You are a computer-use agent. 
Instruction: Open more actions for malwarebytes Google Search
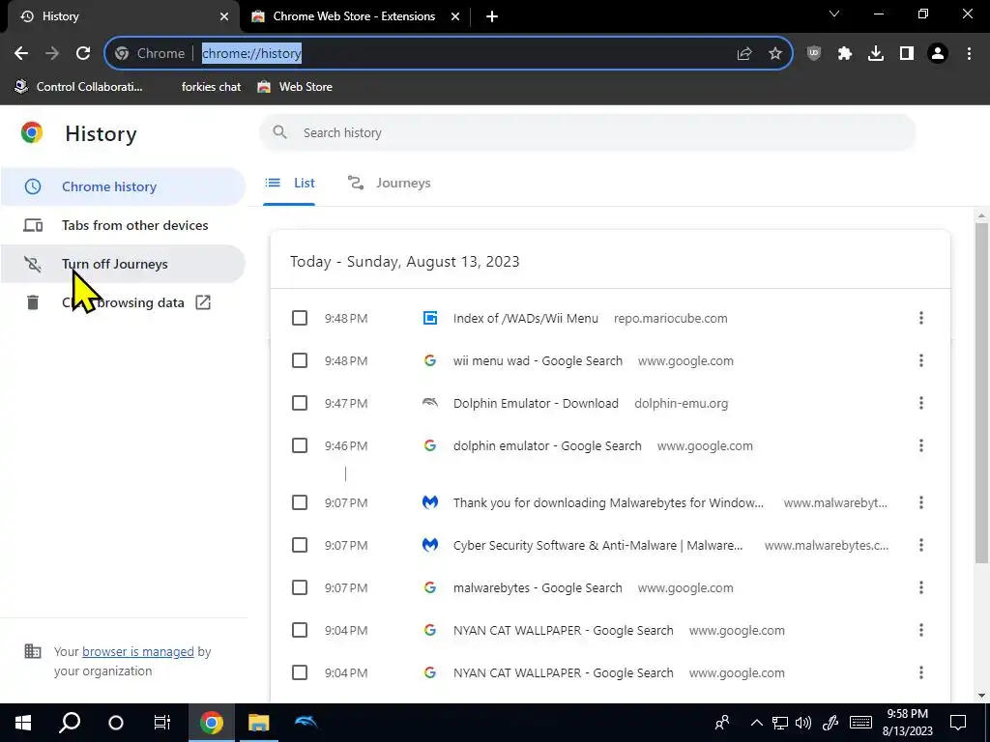[x=921, y=587]
